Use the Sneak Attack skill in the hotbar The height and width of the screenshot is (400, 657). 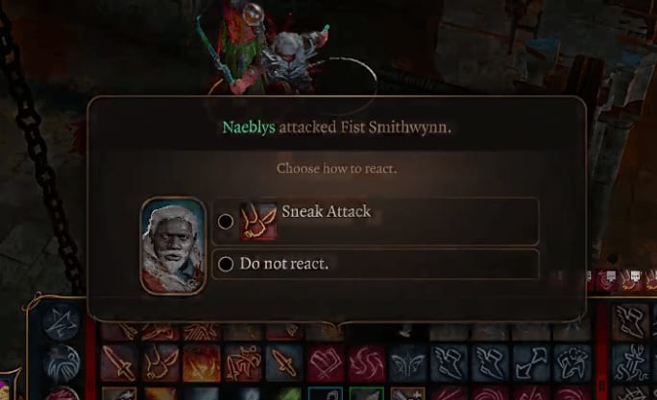(x=160, y=363)
